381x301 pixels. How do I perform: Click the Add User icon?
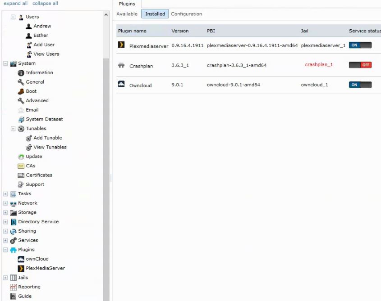(x=29, y=45)
